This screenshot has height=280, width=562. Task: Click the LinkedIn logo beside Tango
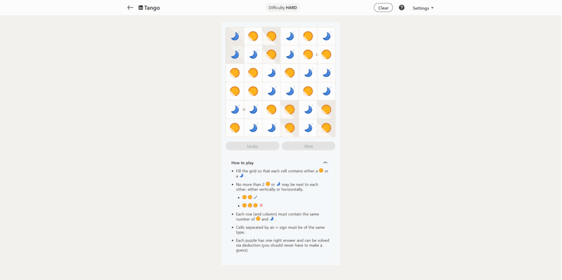[140, 8]
